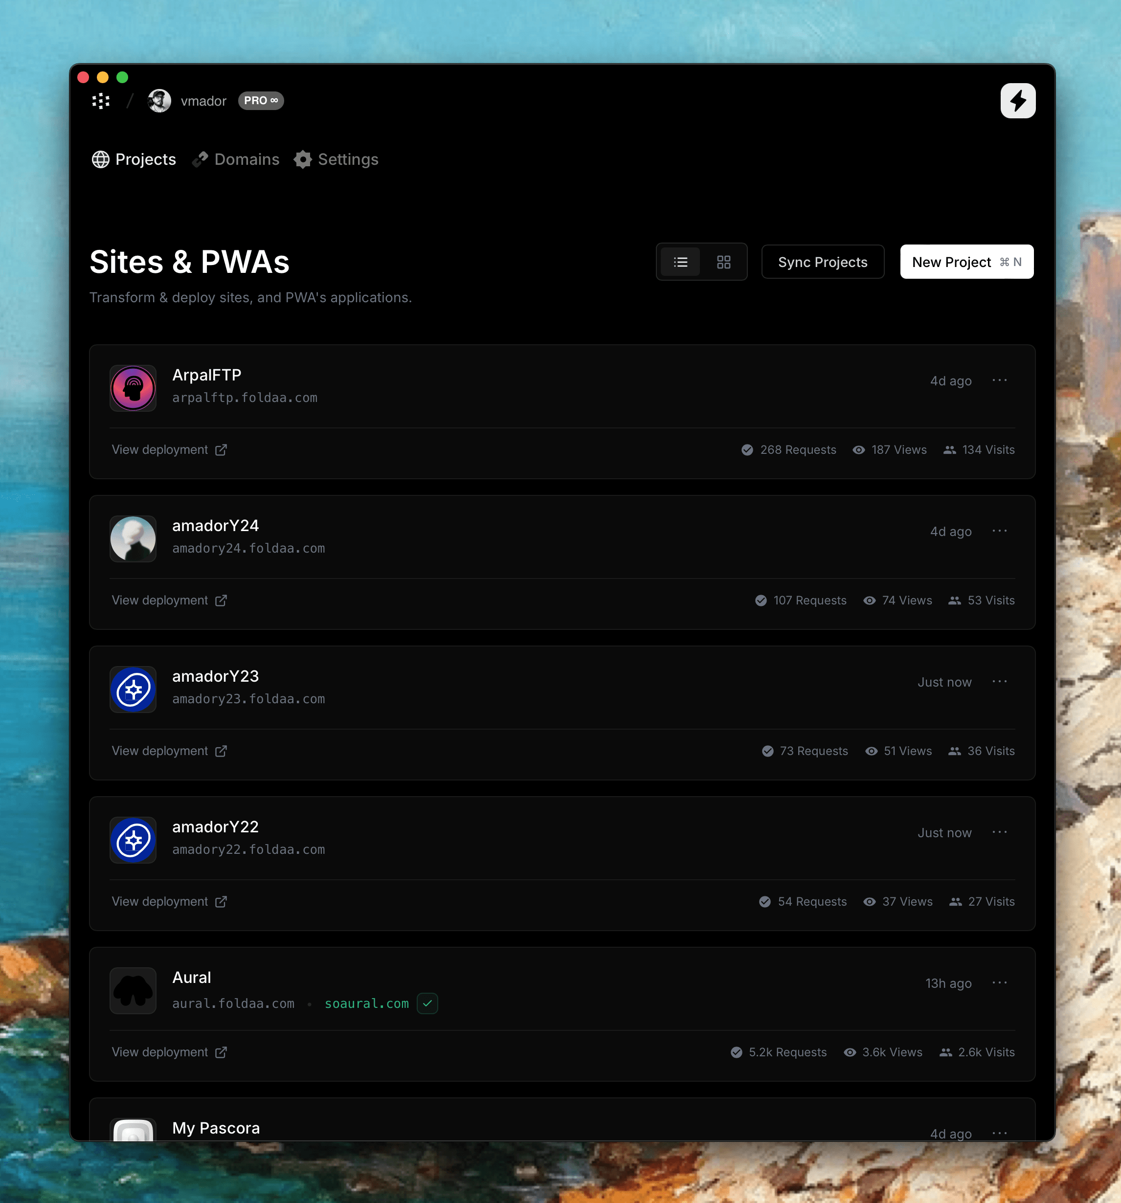The height and width of the screenshot is (1203, 1121).
Task: Open the ArpalFTP three-dot options menu
Action: [999, 380]
